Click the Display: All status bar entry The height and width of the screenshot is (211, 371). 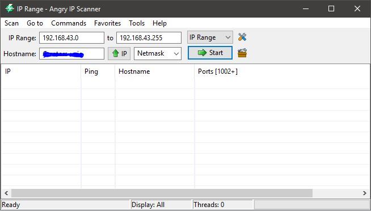point(161,205)
